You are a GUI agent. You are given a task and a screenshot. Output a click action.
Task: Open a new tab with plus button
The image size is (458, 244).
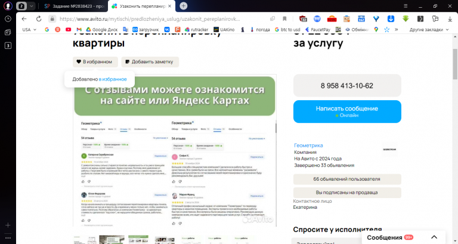pyautogui.click(x=184, y=6)
